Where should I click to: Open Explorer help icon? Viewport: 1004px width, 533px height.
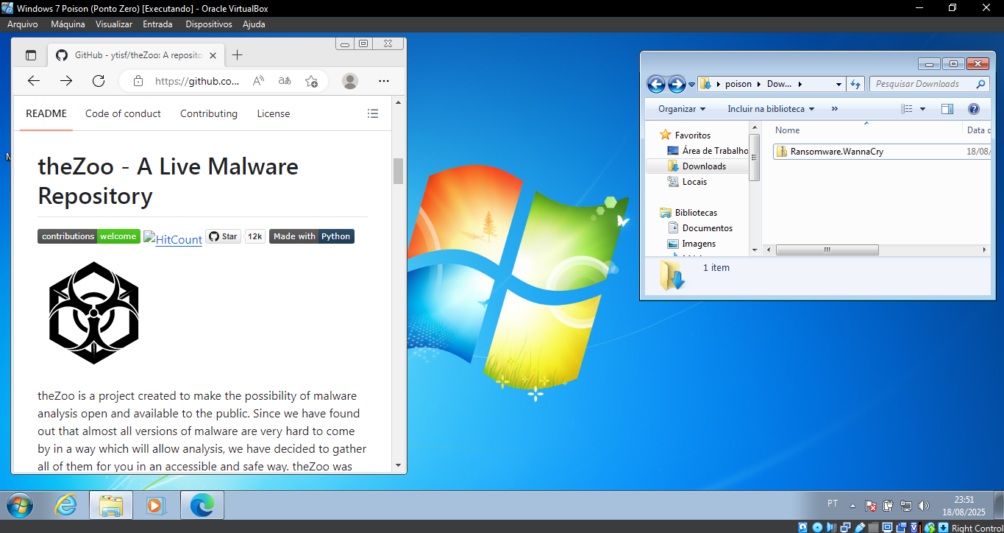(x=974, y=109)
